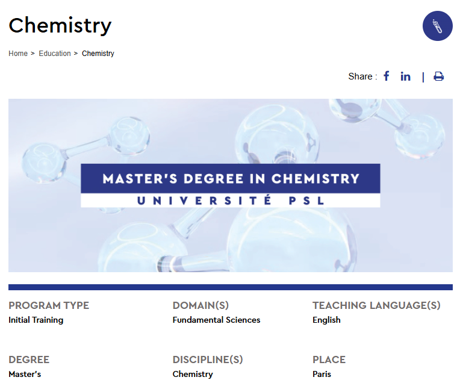Click the test tube icon in blue circle
This screenshot has width=463, height=386.
(x=437, y=26)
